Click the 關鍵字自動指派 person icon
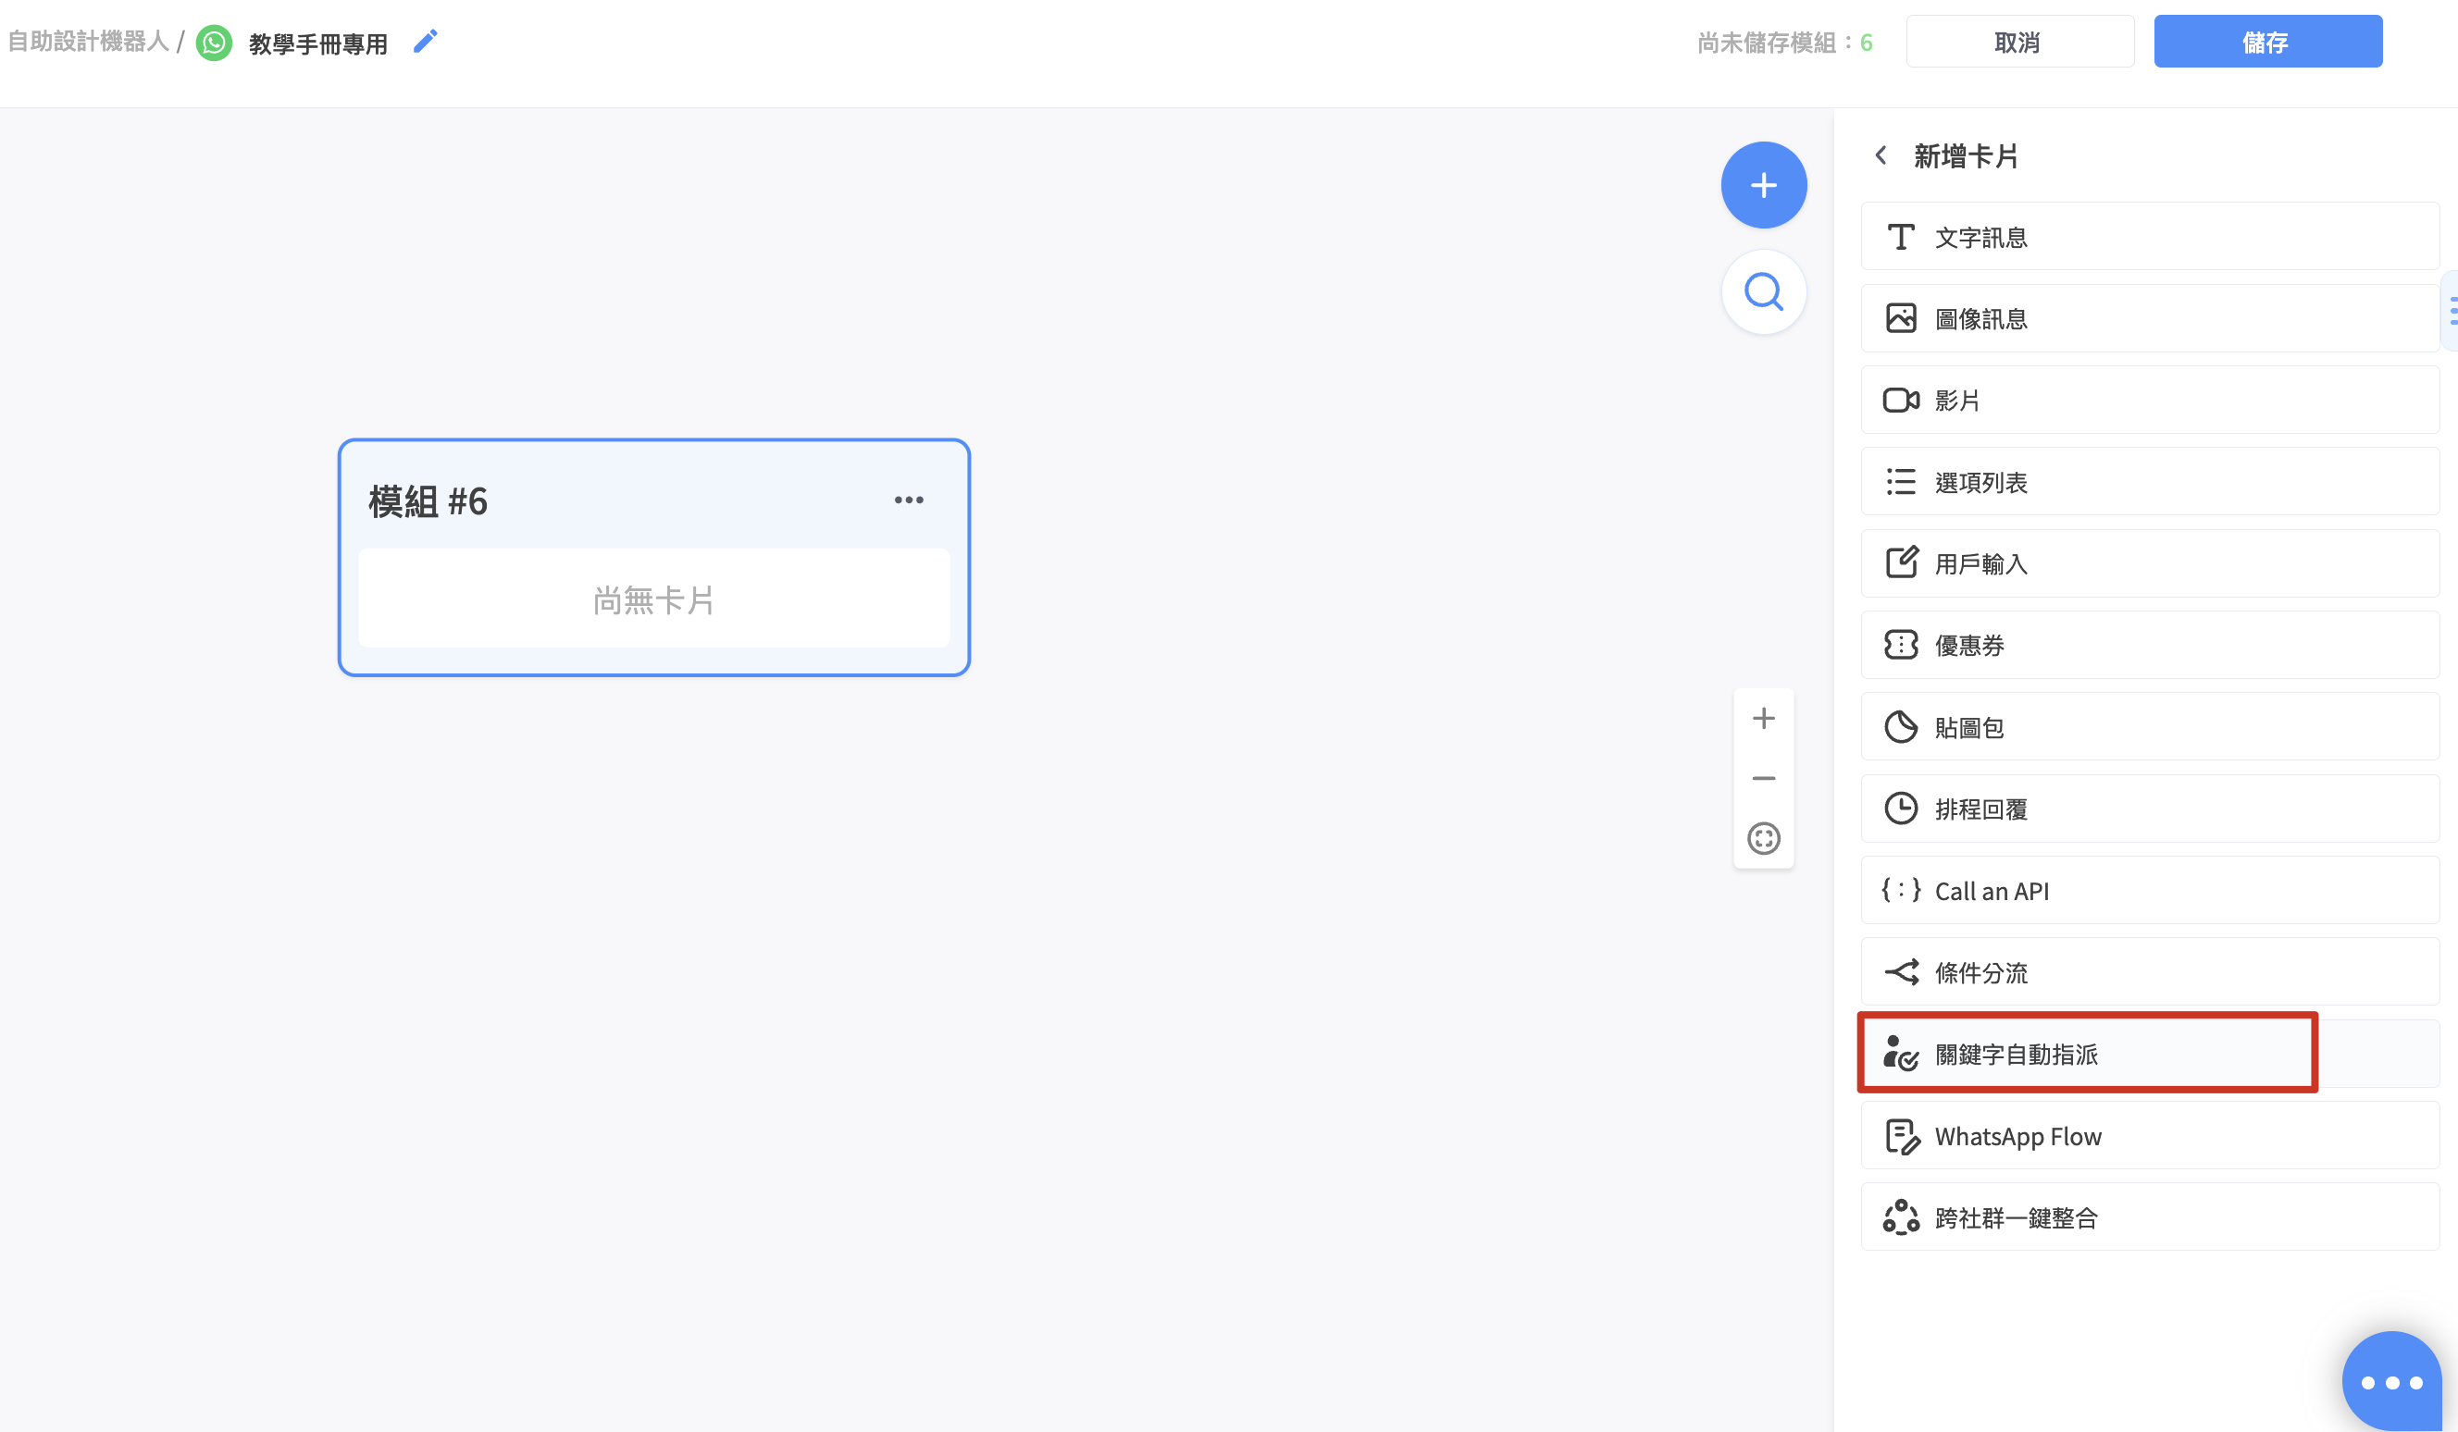The width and height of the screenshot is (2458, 1432). tap(1900, 1054)
